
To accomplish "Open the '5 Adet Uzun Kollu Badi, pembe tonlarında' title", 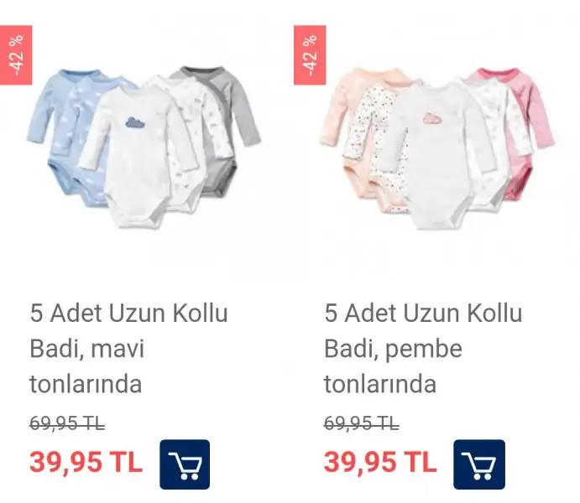I will [x=423, y=349].
